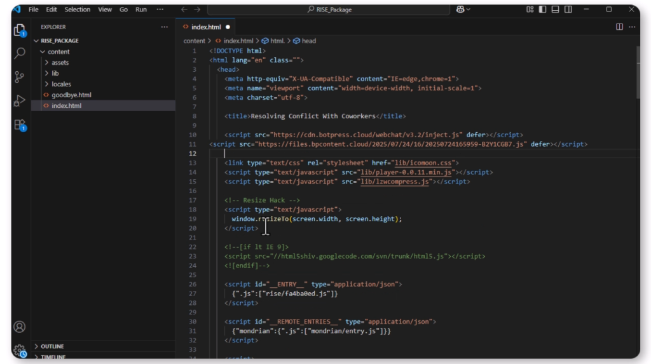Click line number 1 in gutter

point(194,51)
